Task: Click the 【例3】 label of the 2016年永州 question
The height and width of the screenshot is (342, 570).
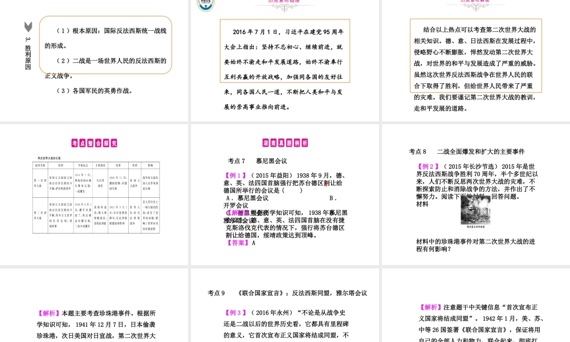Action: 235,312
